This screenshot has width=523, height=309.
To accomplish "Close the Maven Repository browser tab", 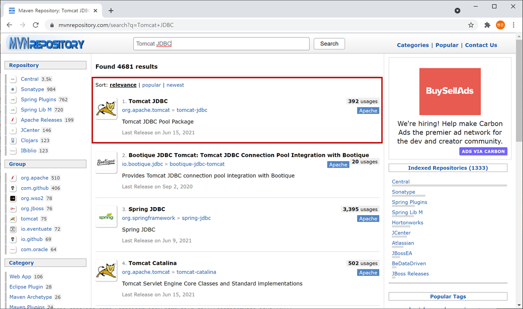I will 96,11.
